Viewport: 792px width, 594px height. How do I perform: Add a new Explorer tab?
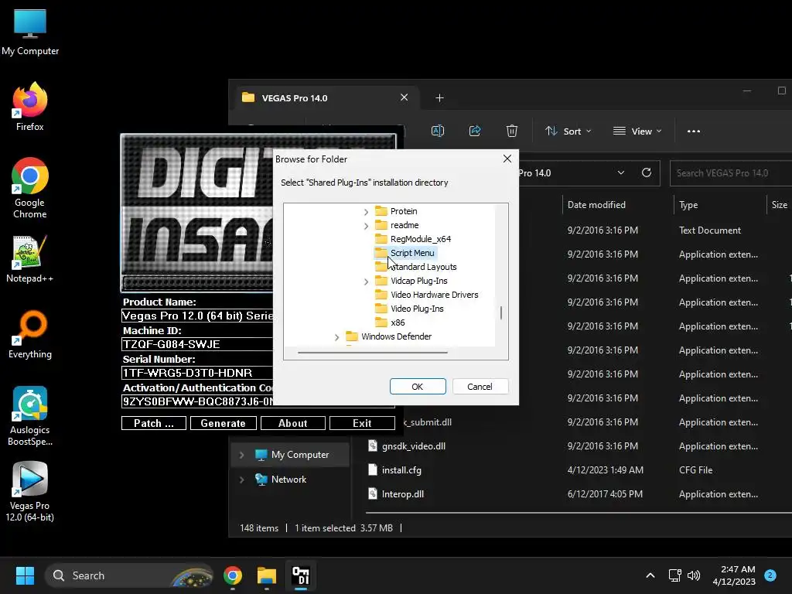click(439, 98)
